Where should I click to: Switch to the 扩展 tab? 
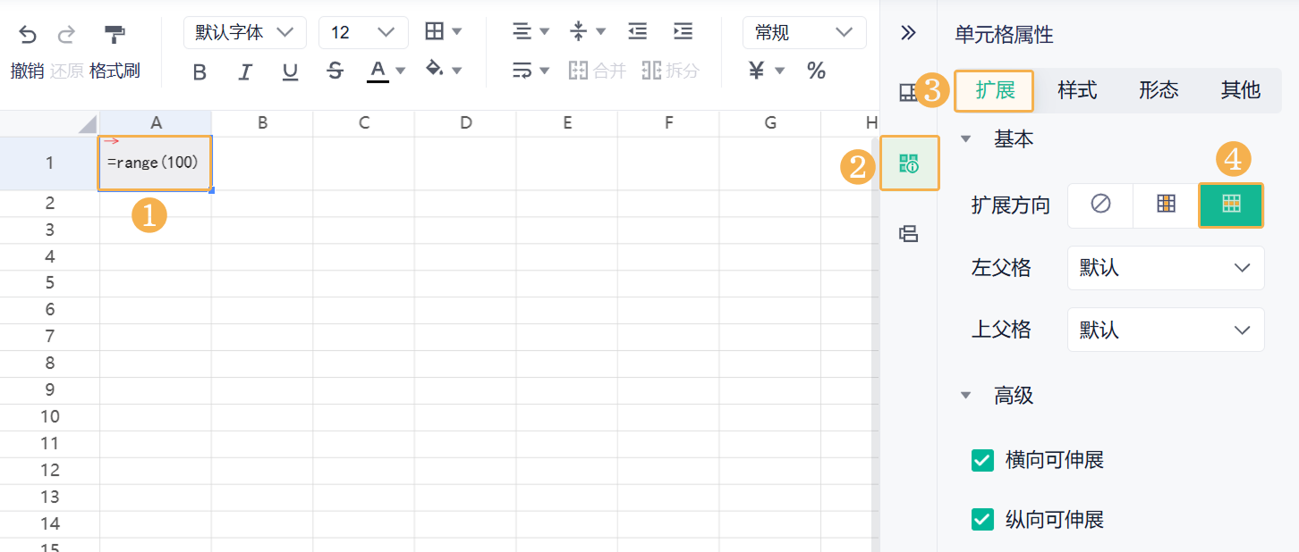pyautogui.click(x=994, y=90)
